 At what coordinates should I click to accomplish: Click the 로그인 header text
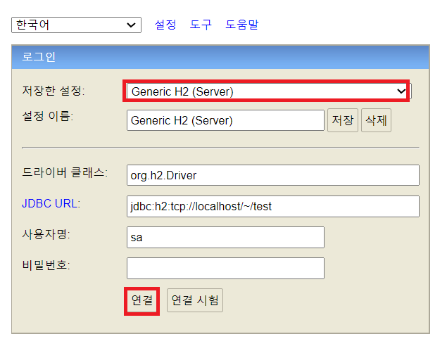point(39,57)
